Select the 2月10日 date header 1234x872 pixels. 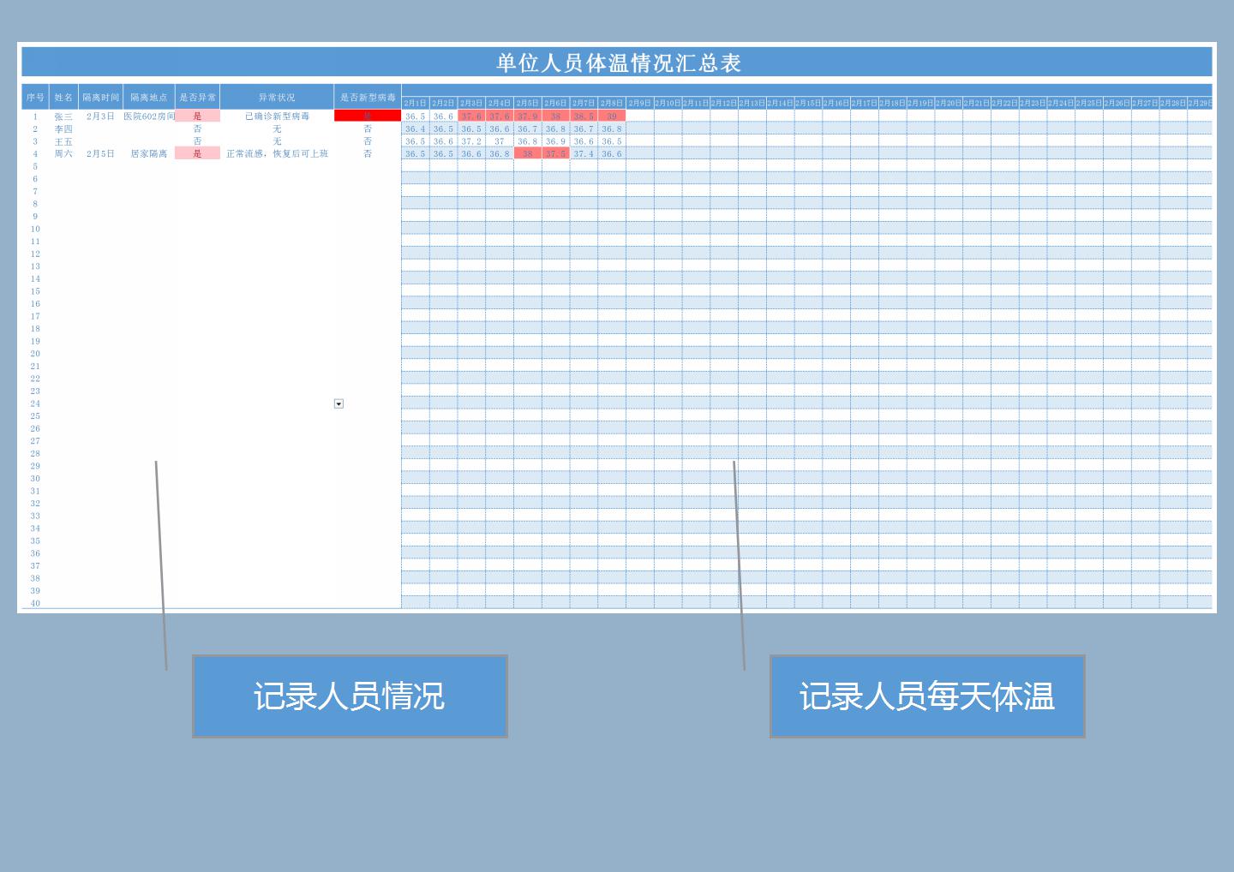668,103
